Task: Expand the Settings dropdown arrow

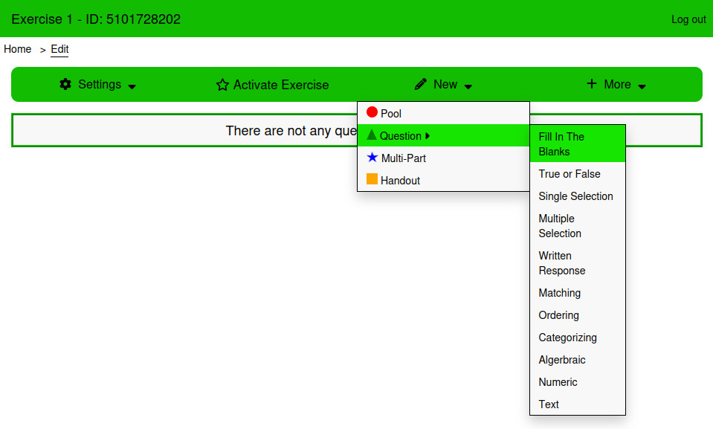Action: coord(132,86)
